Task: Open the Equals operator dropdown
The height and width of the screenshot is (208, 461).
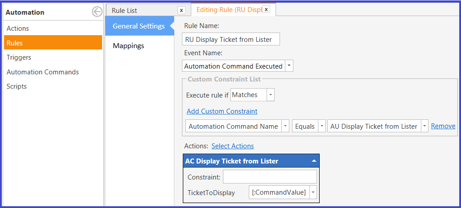Action: [321, 126]
